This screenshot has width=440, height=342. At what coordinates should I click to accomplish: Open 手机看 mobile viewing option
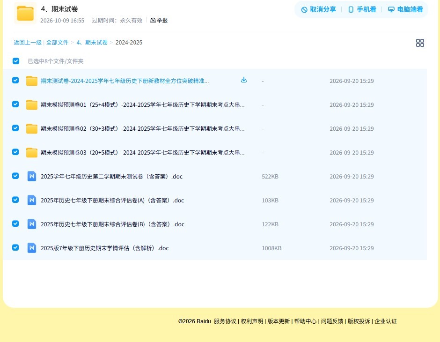(362, 9)
